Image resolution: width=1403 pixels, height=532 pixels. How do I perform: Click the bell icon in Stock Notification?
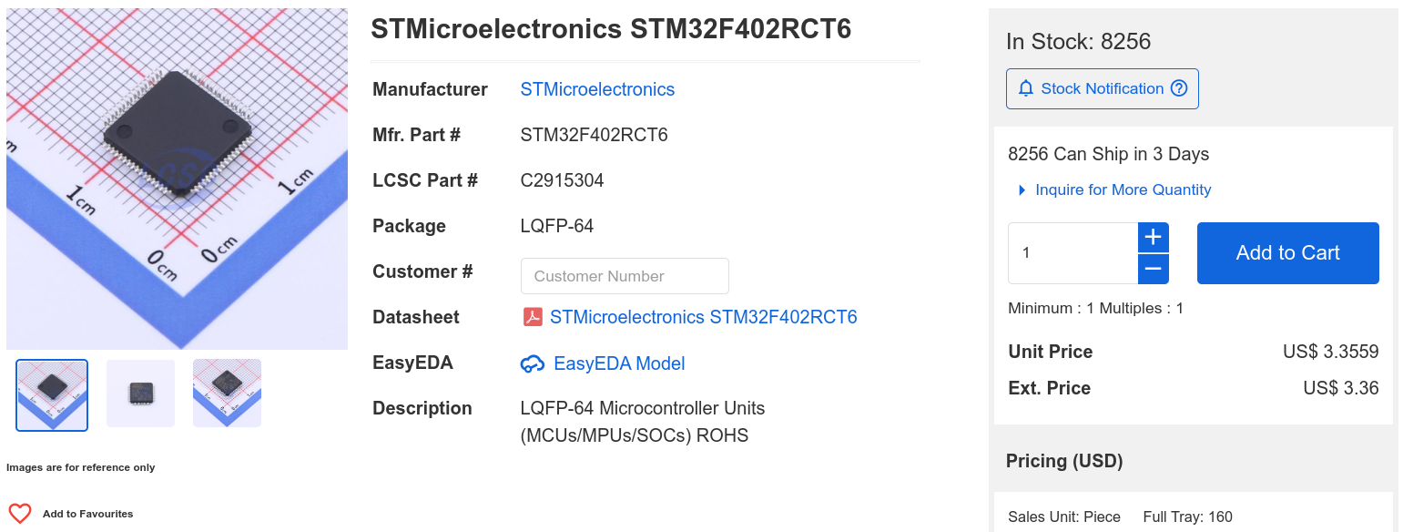coord(1026,88)
